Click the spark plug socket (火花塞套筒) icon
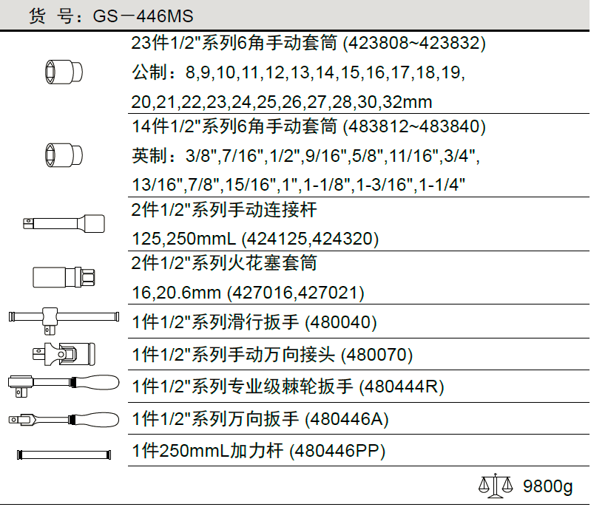The width and height of the screenshot is (591, 507). click(63, 277)
